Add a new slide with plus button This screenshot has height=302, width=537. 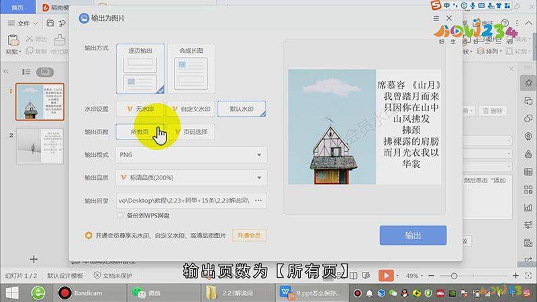click(x=34, y=259)
